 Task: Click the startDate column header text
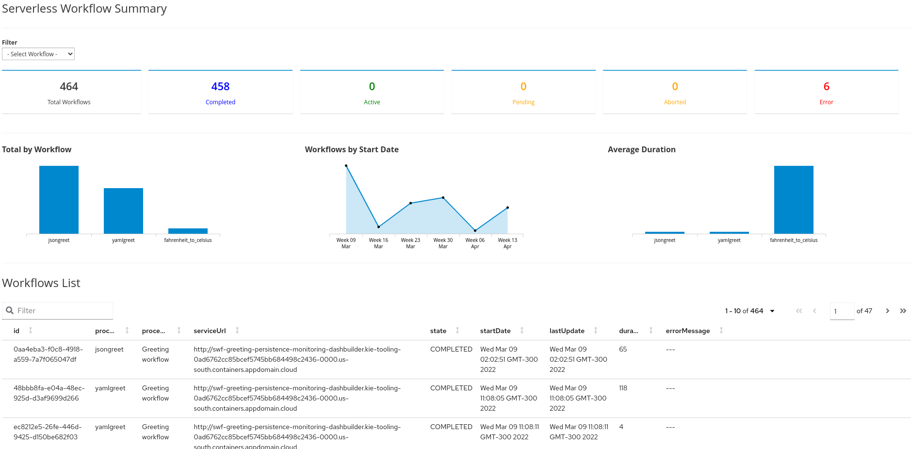pos(495,331)
